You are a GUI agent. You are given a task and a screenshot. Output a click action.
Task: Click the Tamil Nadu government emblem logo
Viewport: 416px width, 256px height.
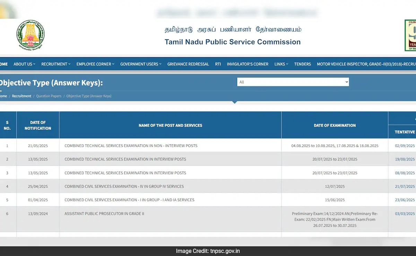[31, 35]
